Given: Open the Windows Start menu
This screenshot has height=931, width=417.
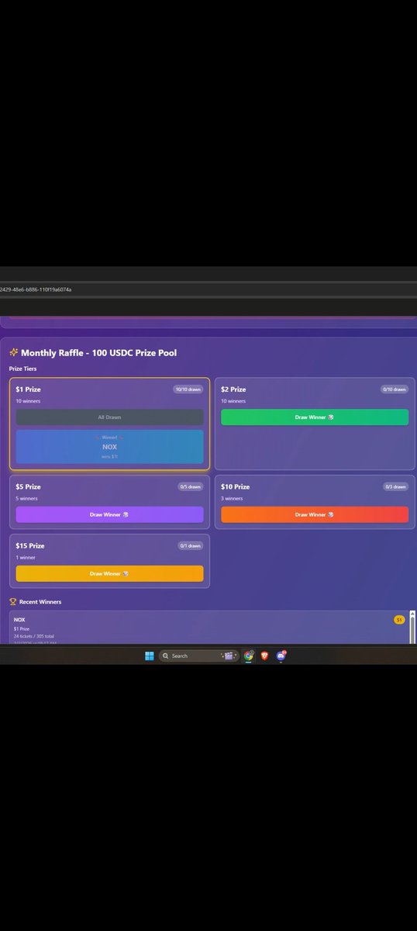Looking at the screenshot, I should click(150, 656).
